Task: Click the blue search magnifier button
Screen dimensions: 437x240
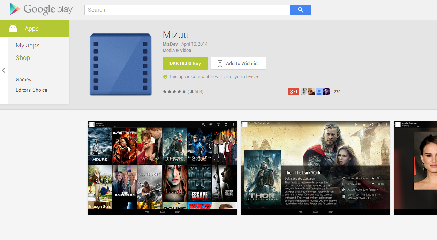Action: click(300, 10)
